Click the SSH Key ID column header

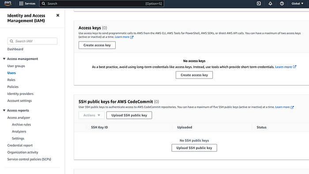coord(99,127)
